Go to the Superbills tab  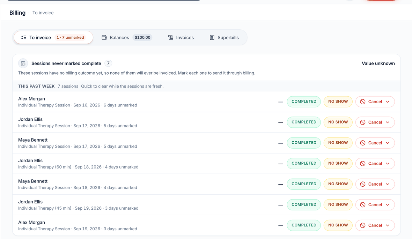click(224, 38)
